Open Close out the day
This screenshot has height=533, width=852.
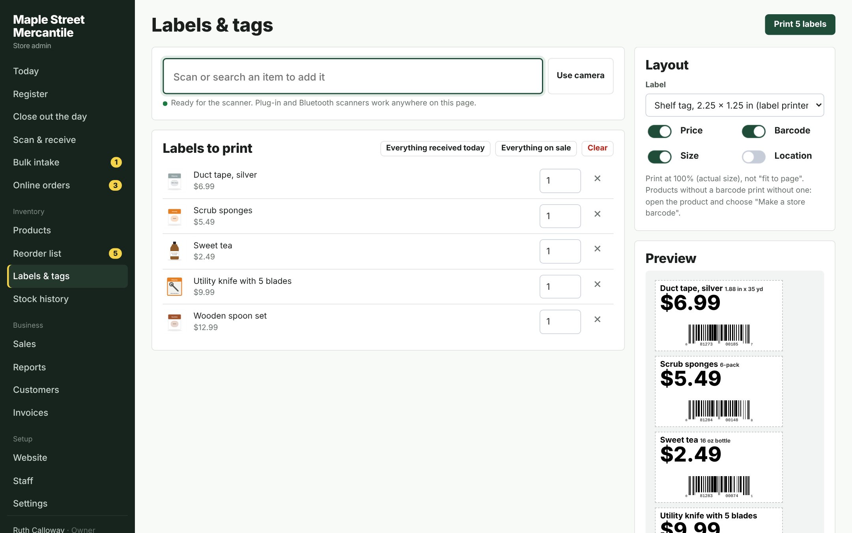67,116
